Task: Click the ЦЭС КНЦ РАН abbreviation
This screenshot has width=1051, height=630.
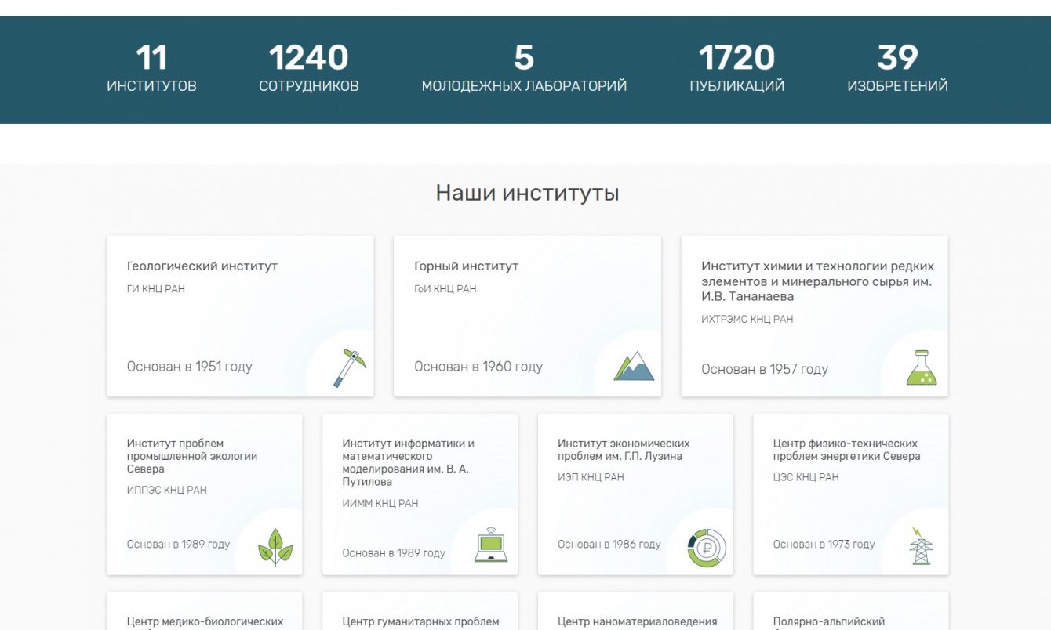Action: (806, 477)
